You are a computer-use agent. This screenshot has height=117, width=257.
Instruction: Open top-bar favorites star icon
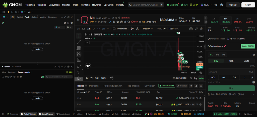pyautogui.click(x=216, y=5)
